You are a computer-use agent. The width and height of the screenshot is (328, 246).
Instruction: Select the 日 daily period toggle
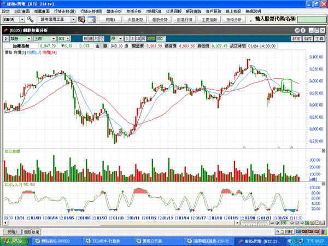pyautogui.click(x=85, y=39)
